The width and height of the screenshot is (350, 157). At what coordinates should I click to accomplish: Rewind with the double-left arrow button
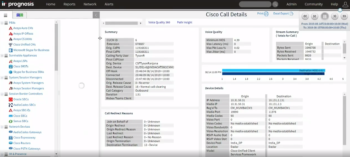305,16
